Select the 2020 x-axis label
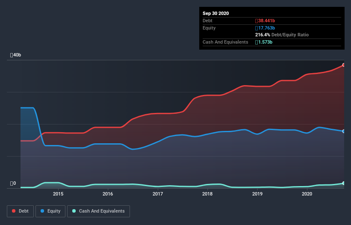The height and width of the screenshot is (225, 351). (307, 194)
